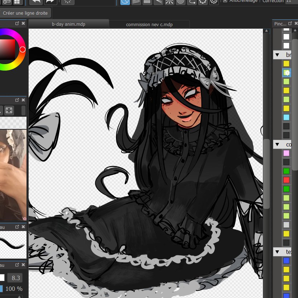
Task: Enable the parallel lines snap
Action: point(136,2)
